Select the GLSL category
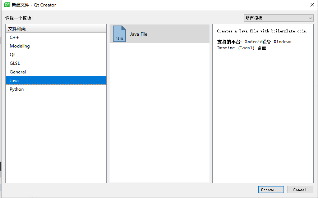 (x=56, y=63)
